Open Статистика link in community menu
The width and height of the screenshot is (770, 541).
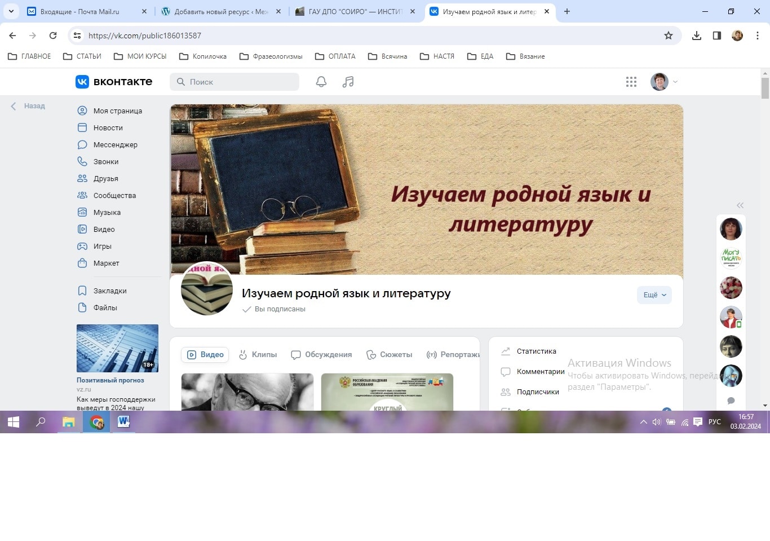[536, 351]
